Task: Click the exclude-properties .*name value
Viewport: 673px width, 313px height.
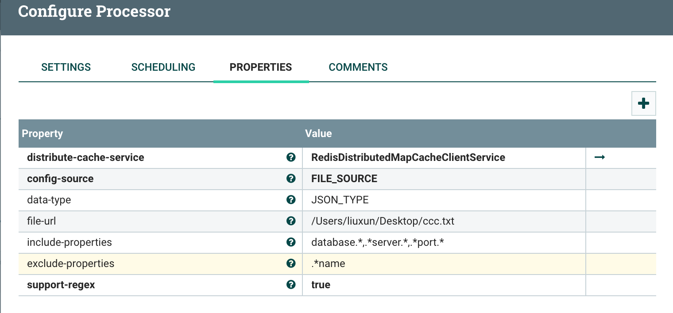Action: pyautogui.click(x=328, y=263)
